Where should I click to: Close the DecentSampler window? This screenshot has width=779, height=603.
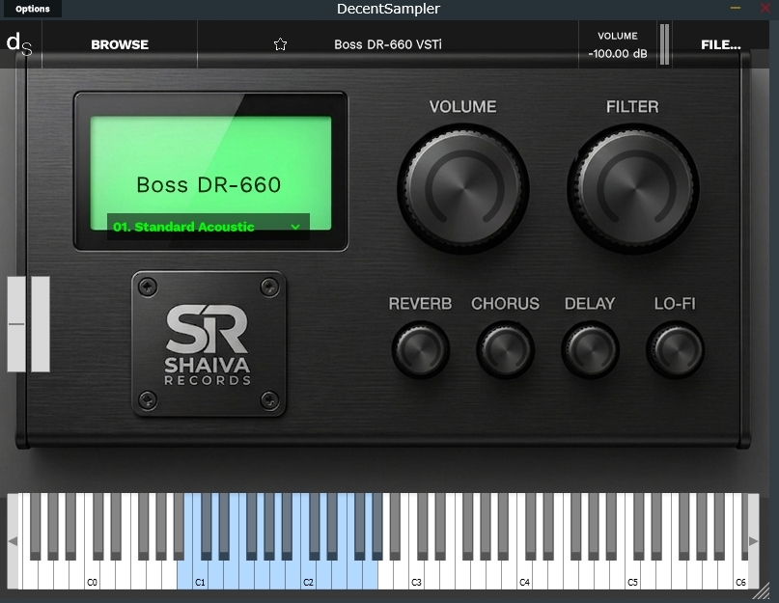765,8
